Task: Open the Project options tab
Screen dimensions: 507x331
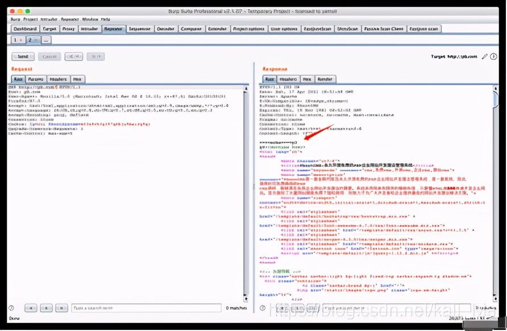Action: click(x=248, y=29)
